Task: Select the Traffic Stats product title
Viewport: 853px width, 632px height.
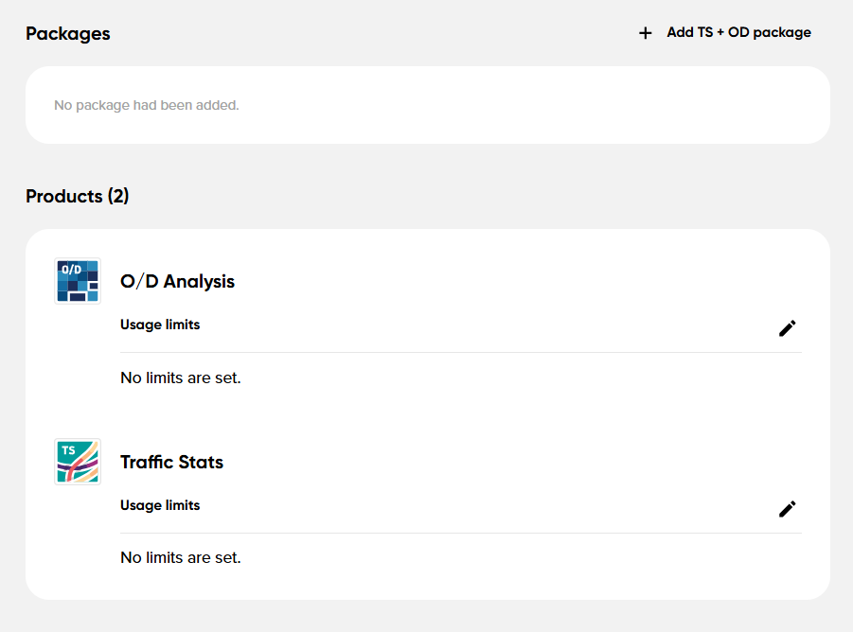Action: click(172, 462)
